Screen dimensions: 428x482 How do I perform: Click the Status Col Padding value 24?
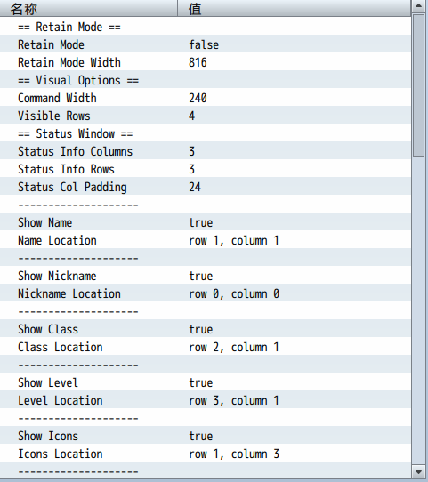click(x=195, y=188)
